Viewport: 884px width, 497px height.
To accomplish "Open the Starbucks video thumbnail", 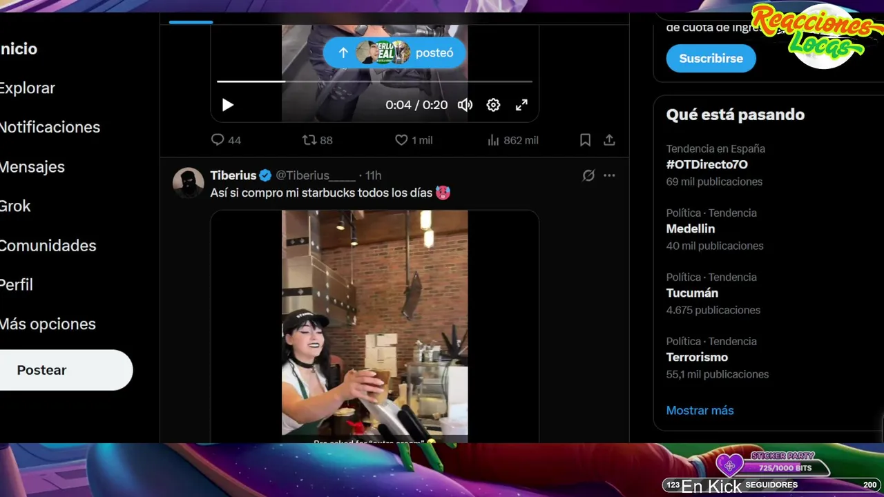I will point(374,326).
